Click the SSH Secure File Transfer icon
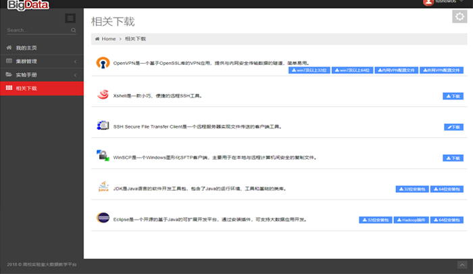 [x=103, y=126]
